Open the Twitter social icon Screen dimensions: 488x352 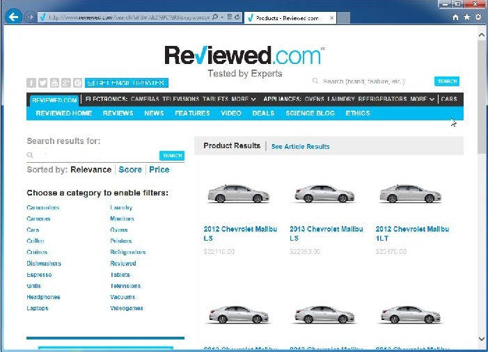point(43,83)
